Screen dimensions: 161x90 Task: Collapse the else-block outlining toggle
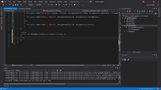pos(13,21)
